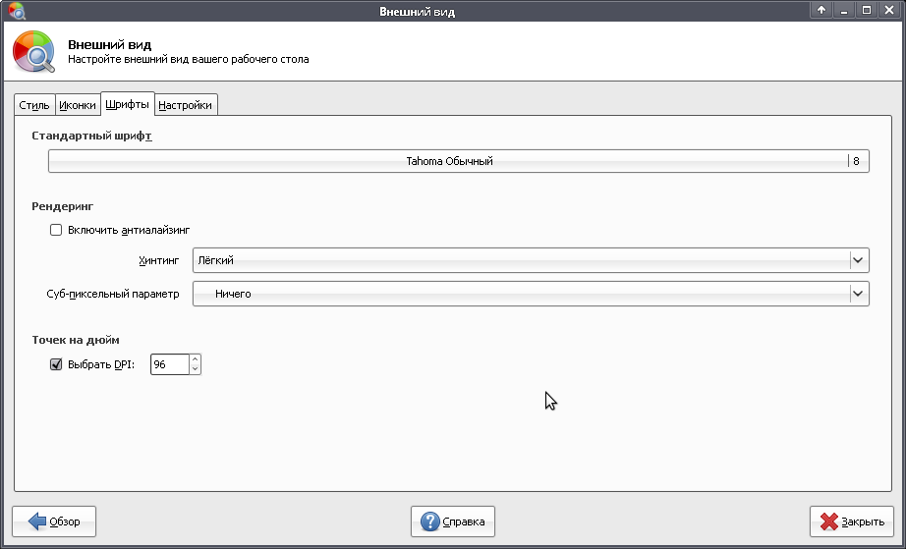Open the Иконки tab
This screenshot has height=549, width=906.
78,105
